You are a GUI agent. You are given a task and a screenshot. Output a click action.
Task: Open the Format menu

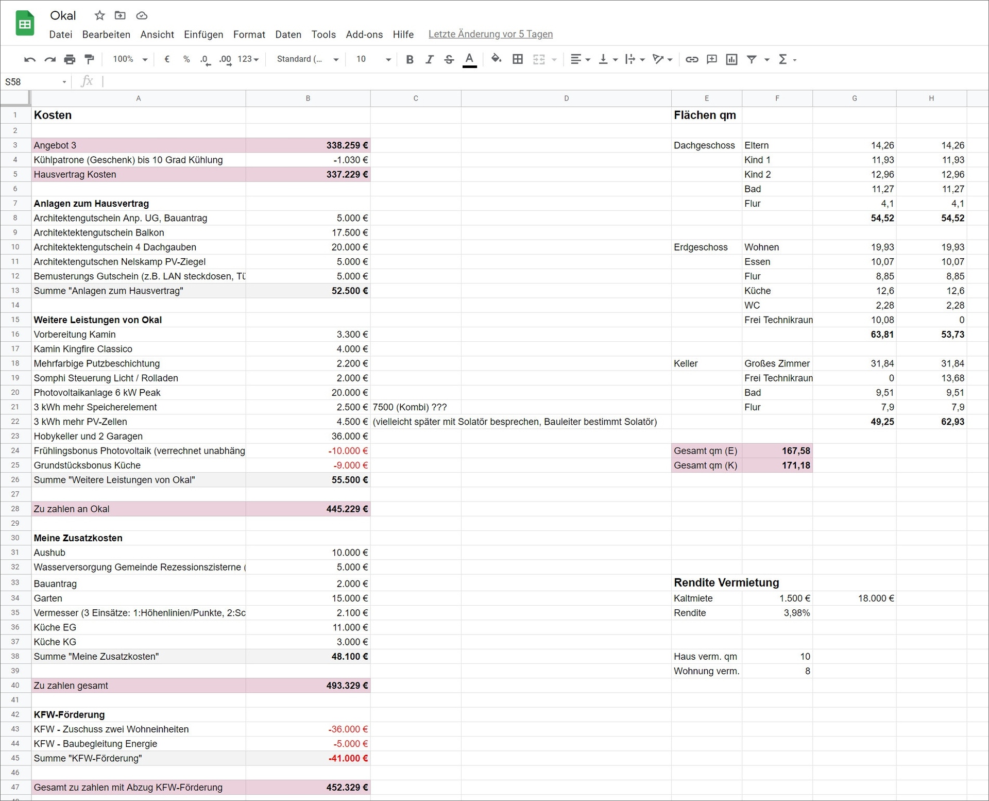(249, 35)
